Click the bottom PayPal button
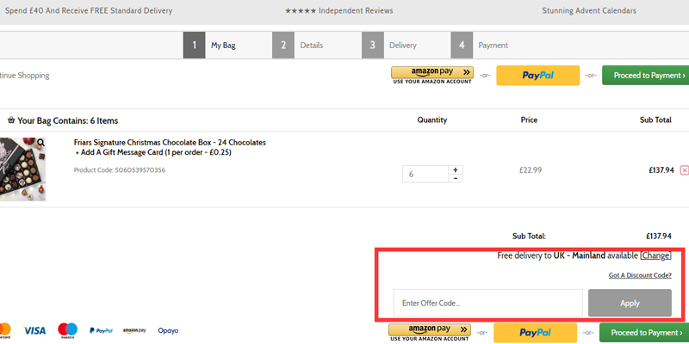 (535, 332)
